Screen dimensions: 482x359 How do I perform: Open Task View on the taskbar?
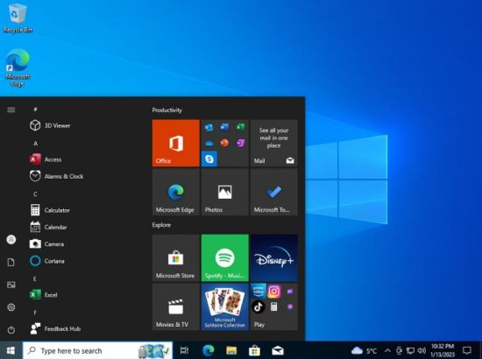click(x=184, y=350)
